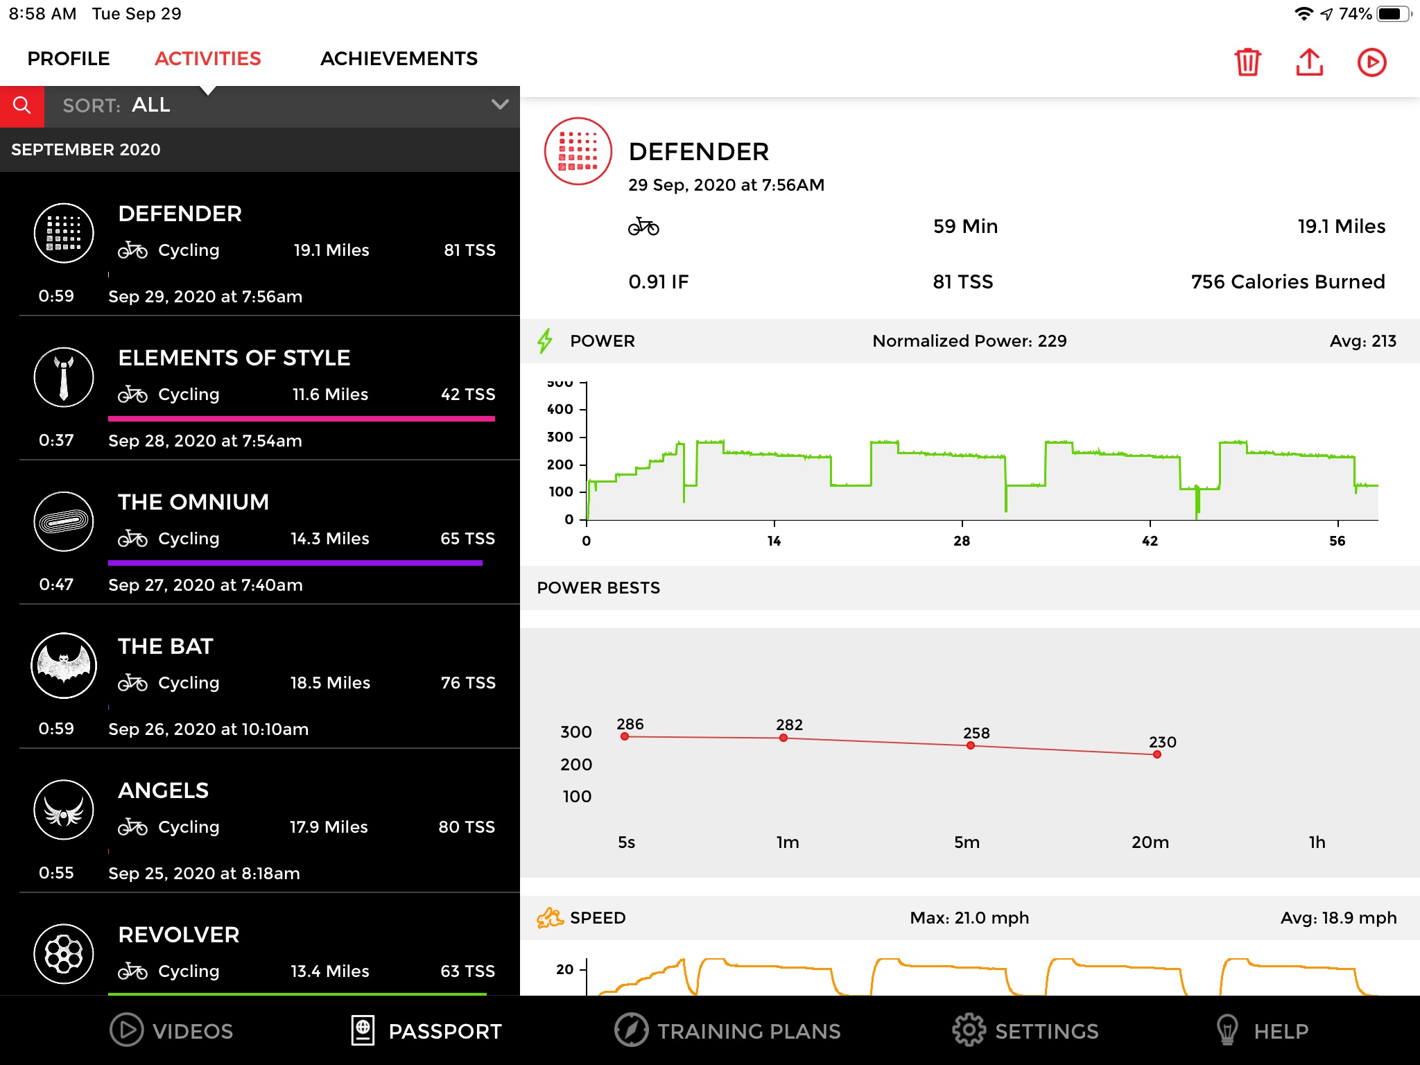
Task: Expand the Sort: All dropdown chevron
Action: pyautogui.click(x=500, y=105)
